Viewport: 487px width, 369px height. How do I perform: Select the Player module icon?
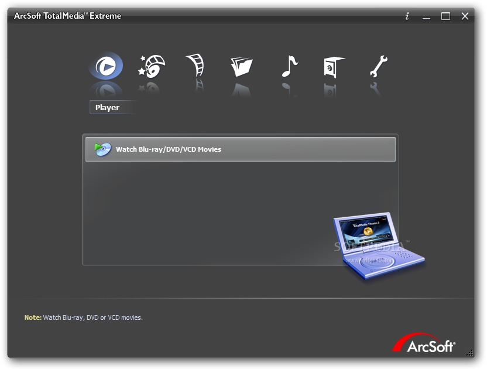pyautogui.click(x=106, y=66)
